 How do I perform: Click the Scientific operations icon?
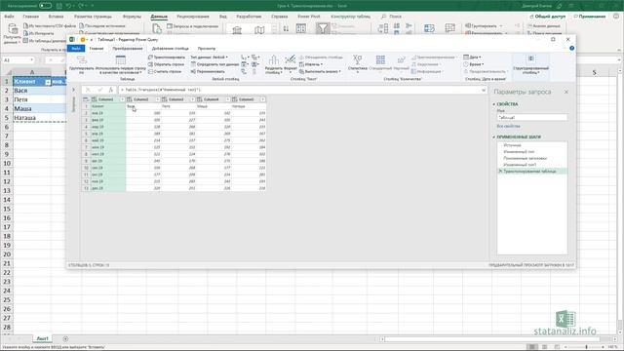pyautogui.click(x=401, y=59)
